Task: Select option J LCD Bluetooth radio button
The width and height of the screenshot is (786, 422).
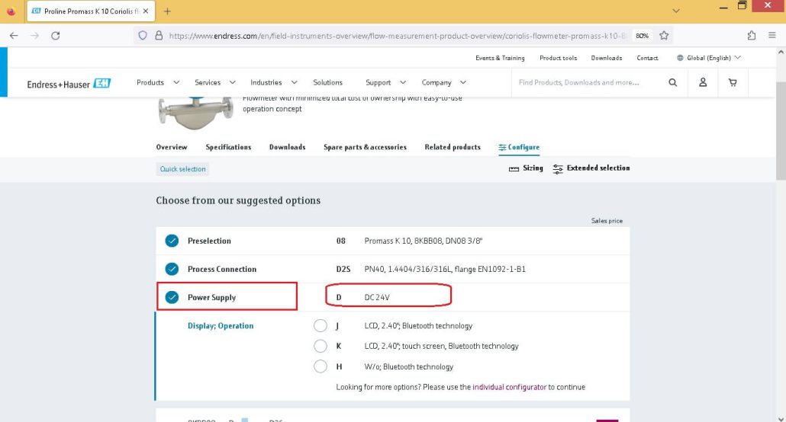Action: [321, 326]
